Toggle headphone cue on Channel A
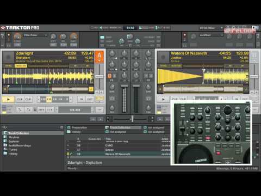The width and height of the screenshot is (261, 196). click(x=112, y=99)
